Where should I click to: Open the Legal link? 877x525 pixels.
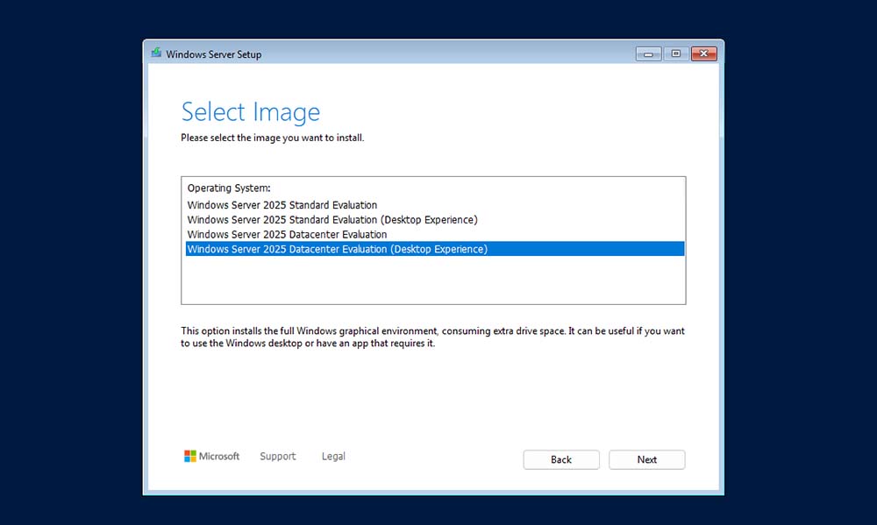click(x=333, y=457)
